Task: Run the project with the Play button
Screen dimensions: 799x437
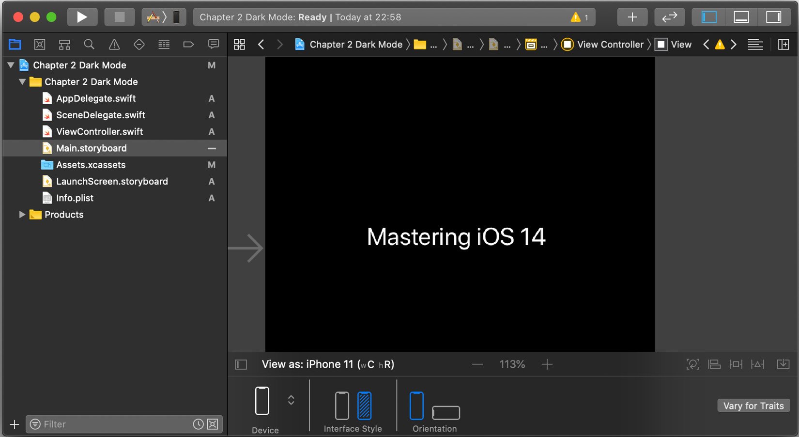Action: (82, 17)
